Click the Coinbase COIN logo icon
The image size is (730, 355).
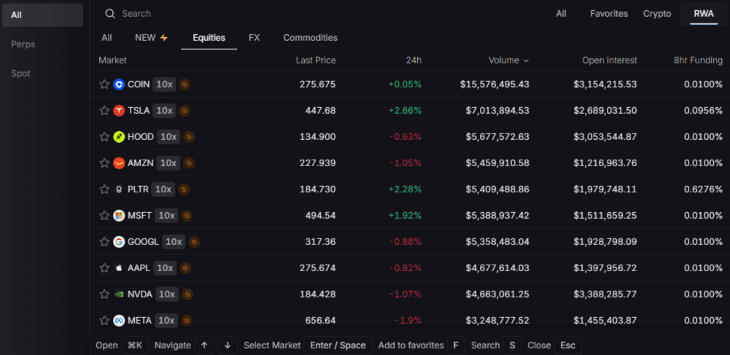pos(119,85)
